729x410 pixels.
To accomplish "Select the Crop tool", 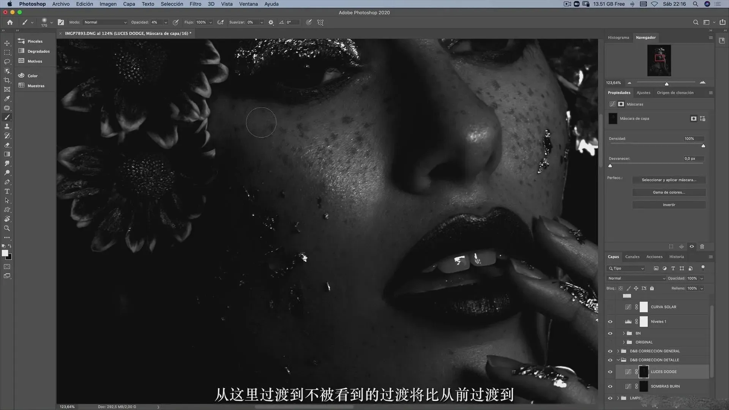I will [7, 80].
